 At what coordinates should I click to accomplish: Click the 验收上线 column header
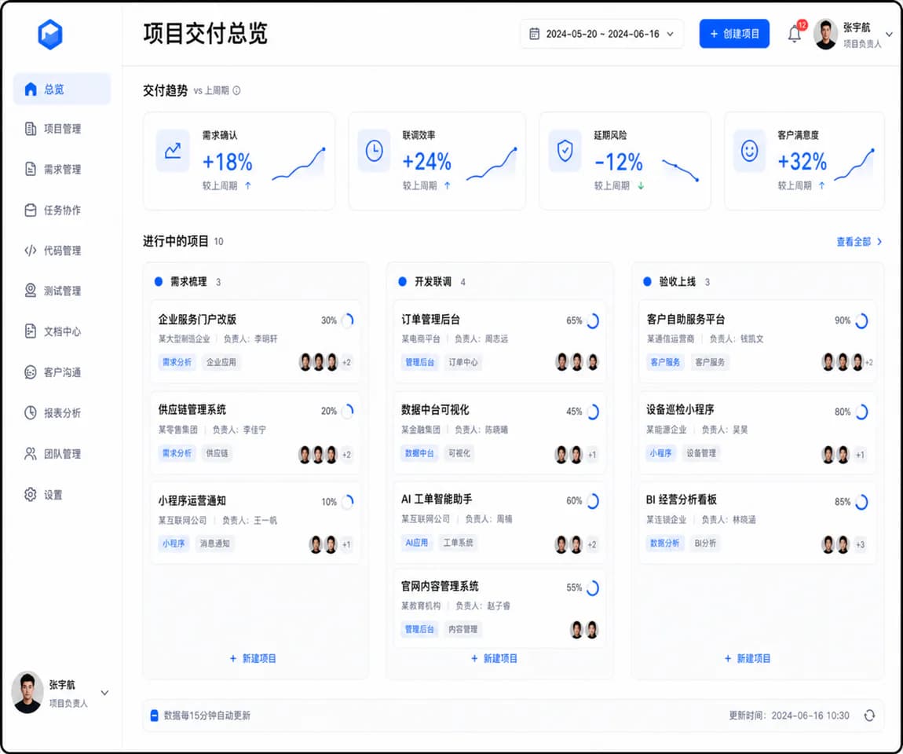pyautogui.click(x=677, y=282)
